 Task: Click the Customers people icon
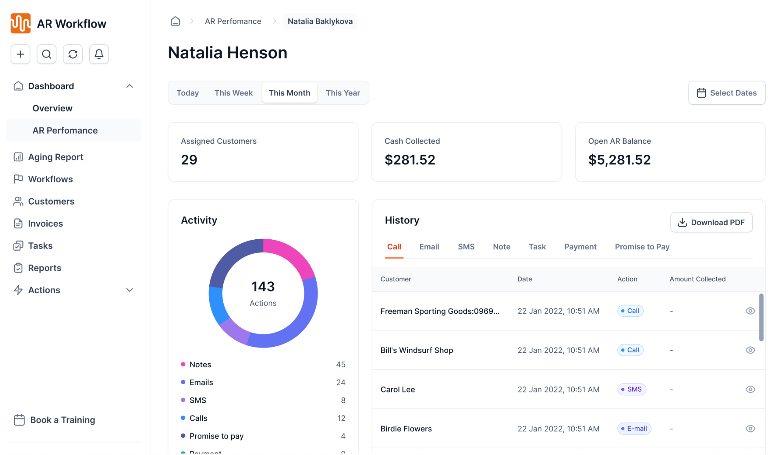point(18,201)
